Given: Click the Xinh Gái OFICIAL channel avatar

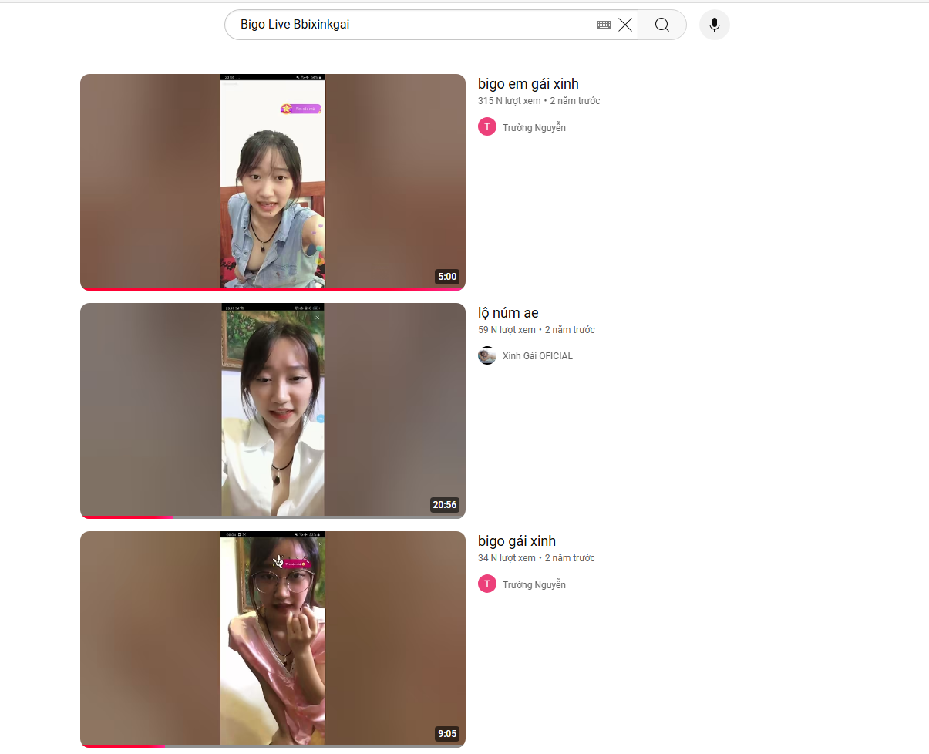Looking at the screenshot, I should click(x=486, y=355).
